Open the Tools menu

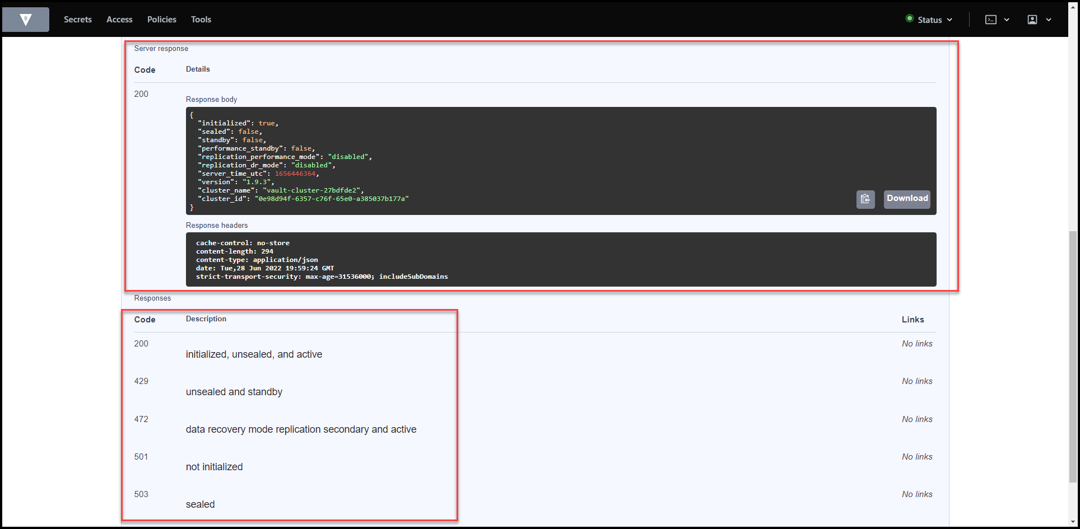(201, 19)
